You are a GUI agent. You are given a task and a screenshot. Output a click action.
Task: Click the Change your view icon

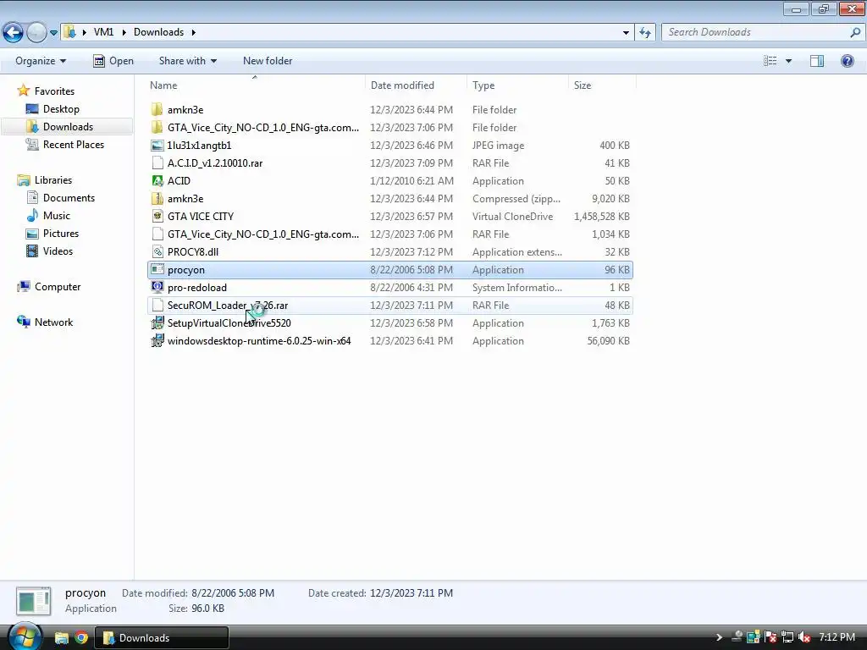(x=770, y=61)
